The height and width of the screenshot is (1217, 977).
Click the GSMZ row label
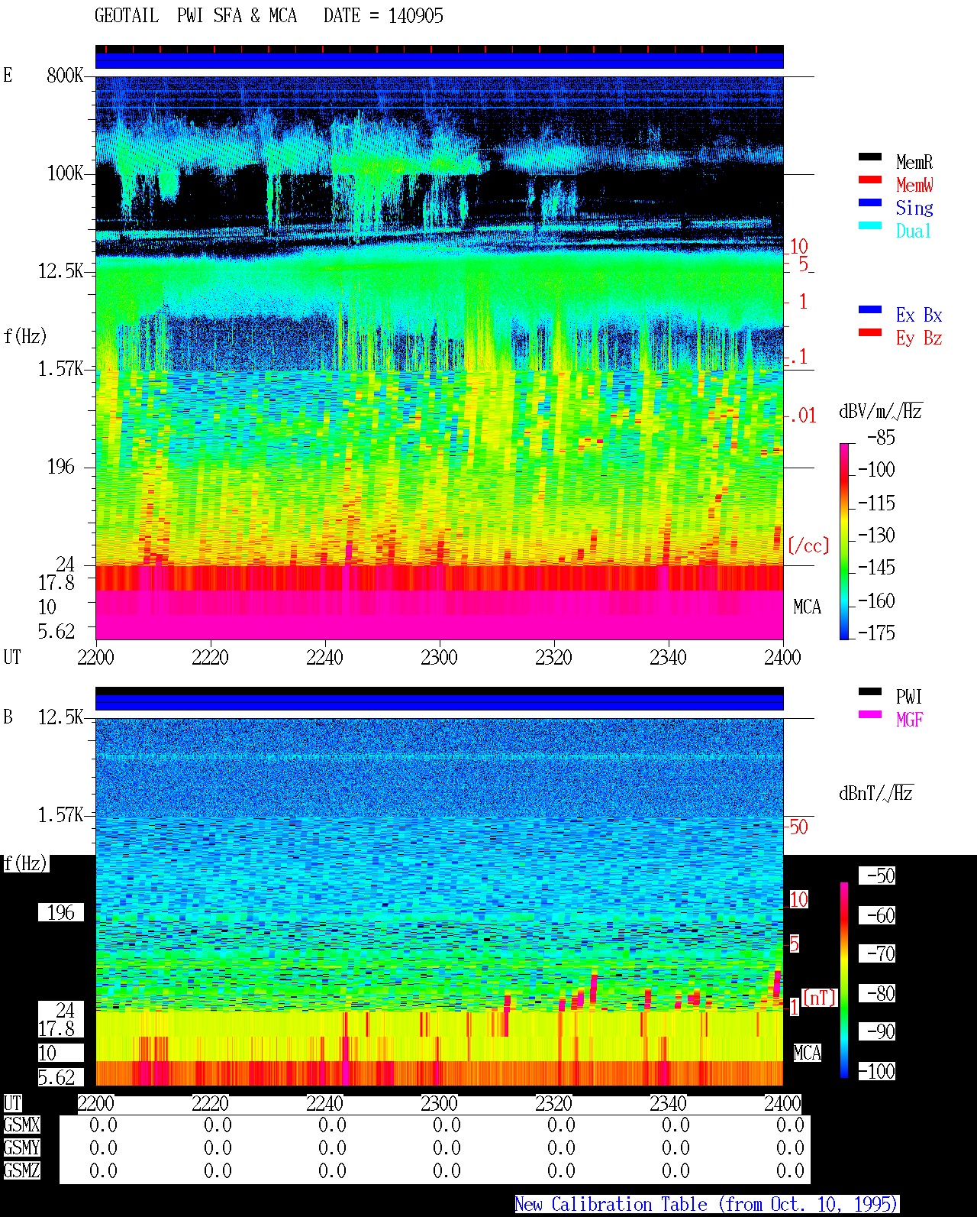point(21,1170)
